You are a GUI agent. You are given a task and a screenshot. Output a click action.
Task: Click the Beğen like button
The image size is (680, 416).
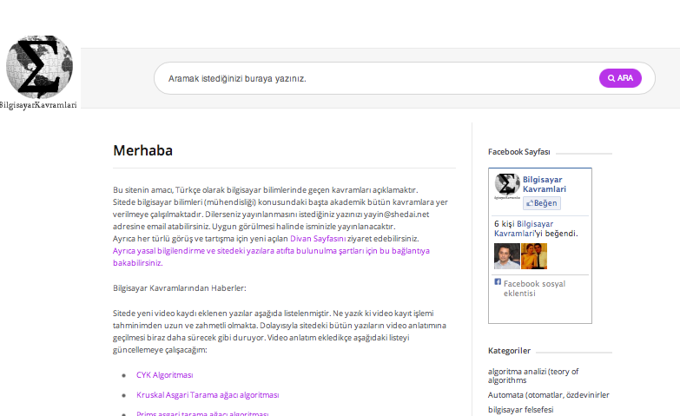tap(542, 203)
